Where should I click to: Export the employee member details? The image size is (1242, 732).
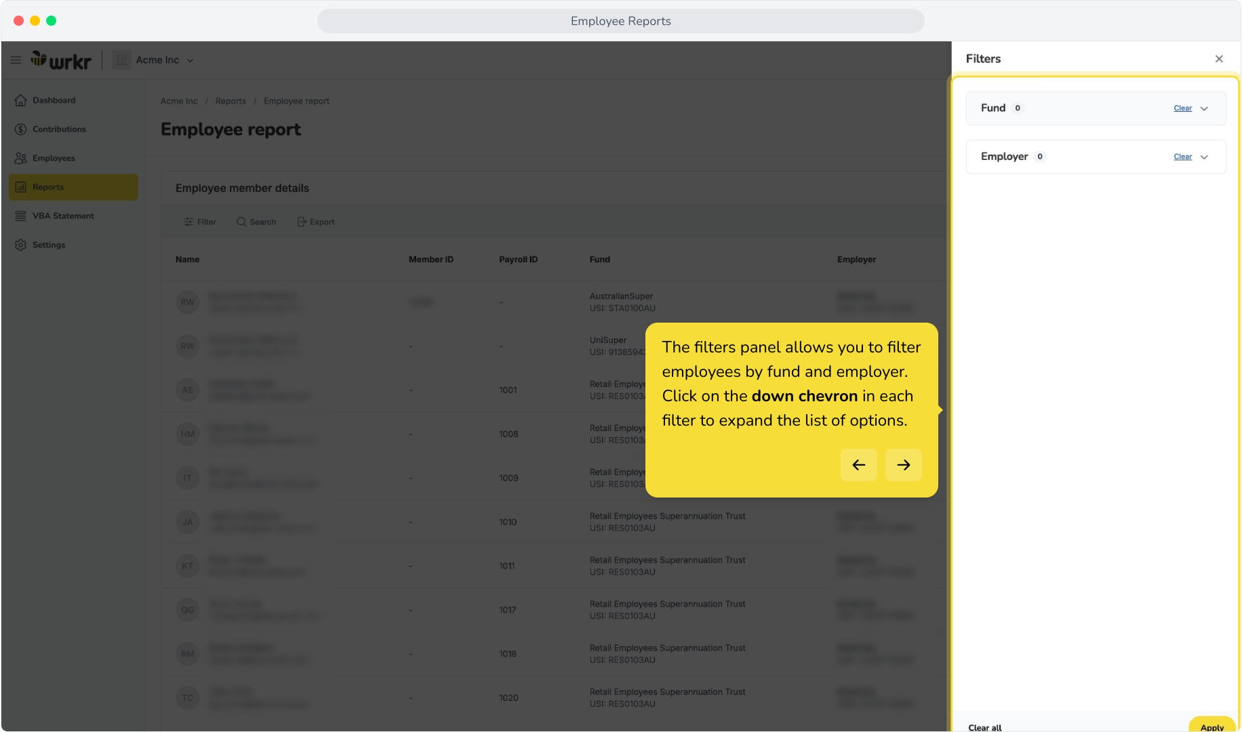[316, 222]
